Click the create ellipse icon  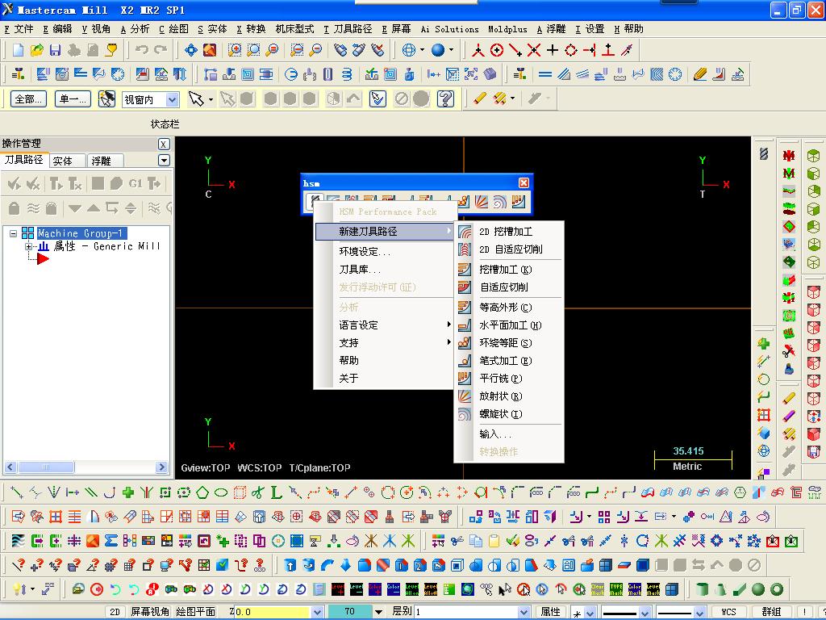point(221,492)
